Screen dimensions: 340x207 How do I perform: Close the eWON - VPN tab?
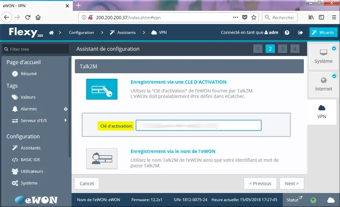click(x=67, y=6)
